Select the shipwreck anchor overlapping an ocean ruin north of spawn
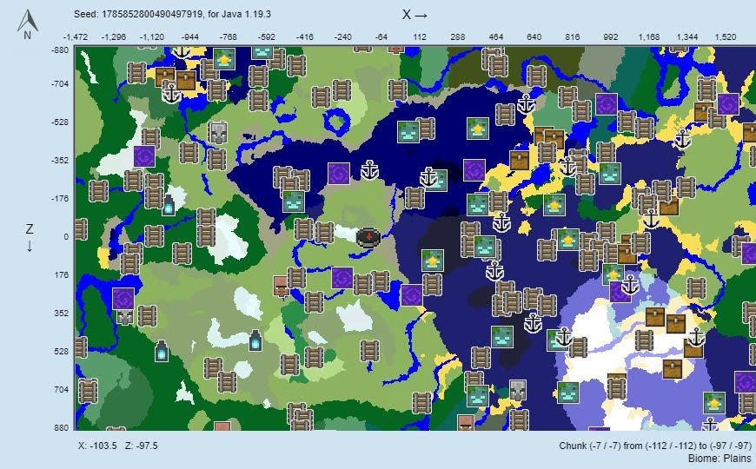This screenshot has width=756, height=469. click(x=428, y=177)
